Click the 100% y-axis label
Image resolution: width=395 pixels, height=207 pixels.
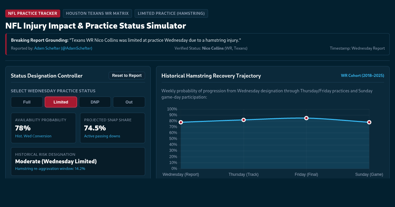[172, 109]
